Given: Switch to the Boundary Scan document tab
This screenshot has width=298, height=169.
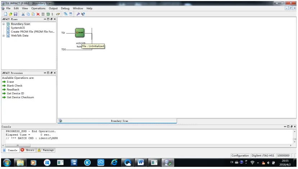Looking at the screenshot, I should 117,121.
